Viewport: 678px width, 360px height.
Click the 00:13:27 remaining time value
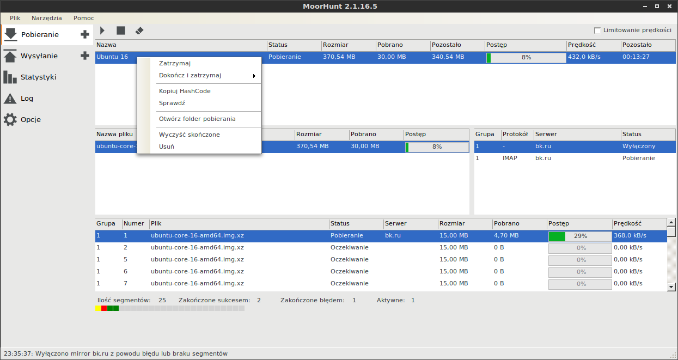click(636, 57)
